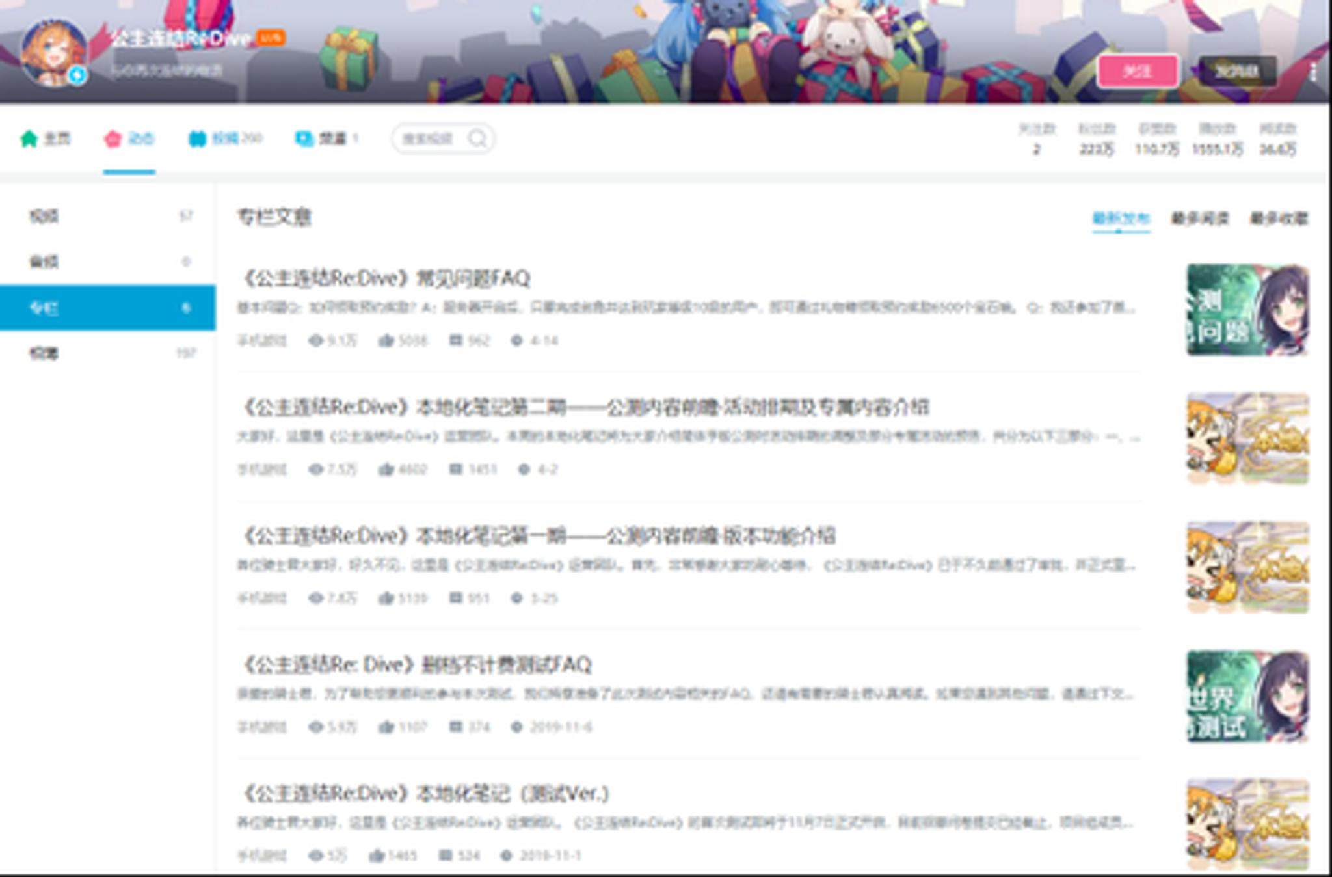Click the clock date icon on 本地化笔记第二期
Screen dimensions: 1332x877
524,469
